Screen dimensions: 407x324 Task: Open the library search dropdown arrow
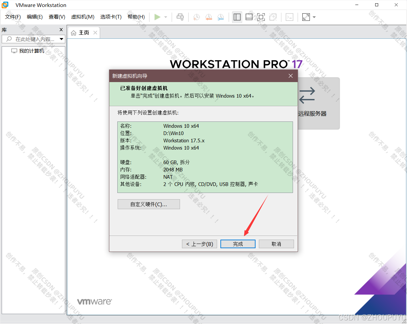click(x=62, y=39)
